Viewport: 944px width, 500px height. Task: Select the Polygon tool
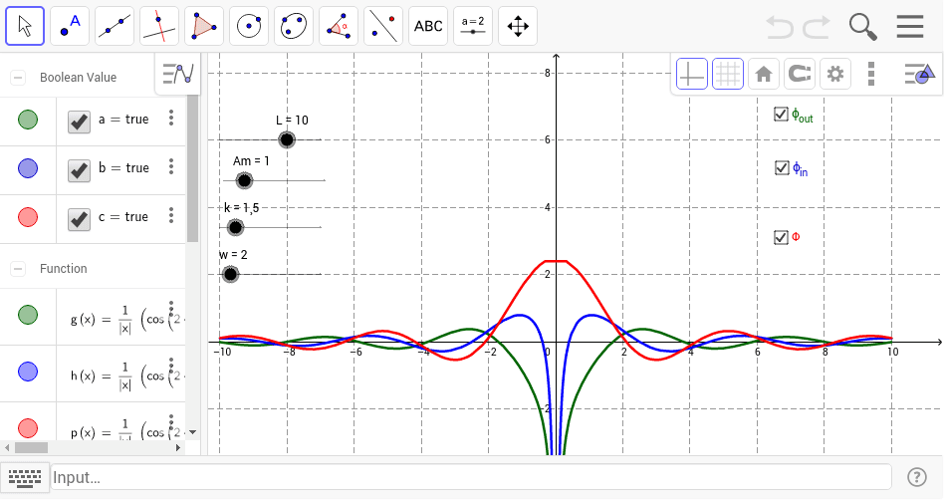point(204,27)
